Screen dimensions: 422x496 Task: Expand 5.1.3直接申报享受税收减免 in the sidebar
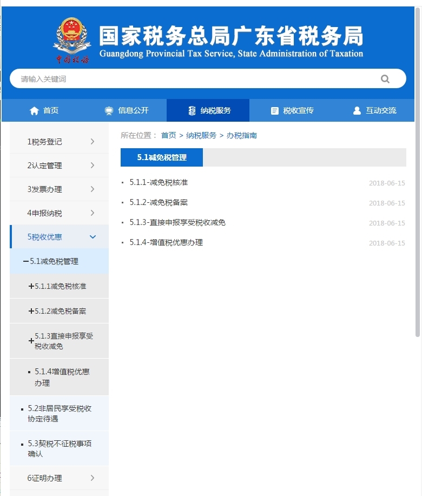pos(31,341)
